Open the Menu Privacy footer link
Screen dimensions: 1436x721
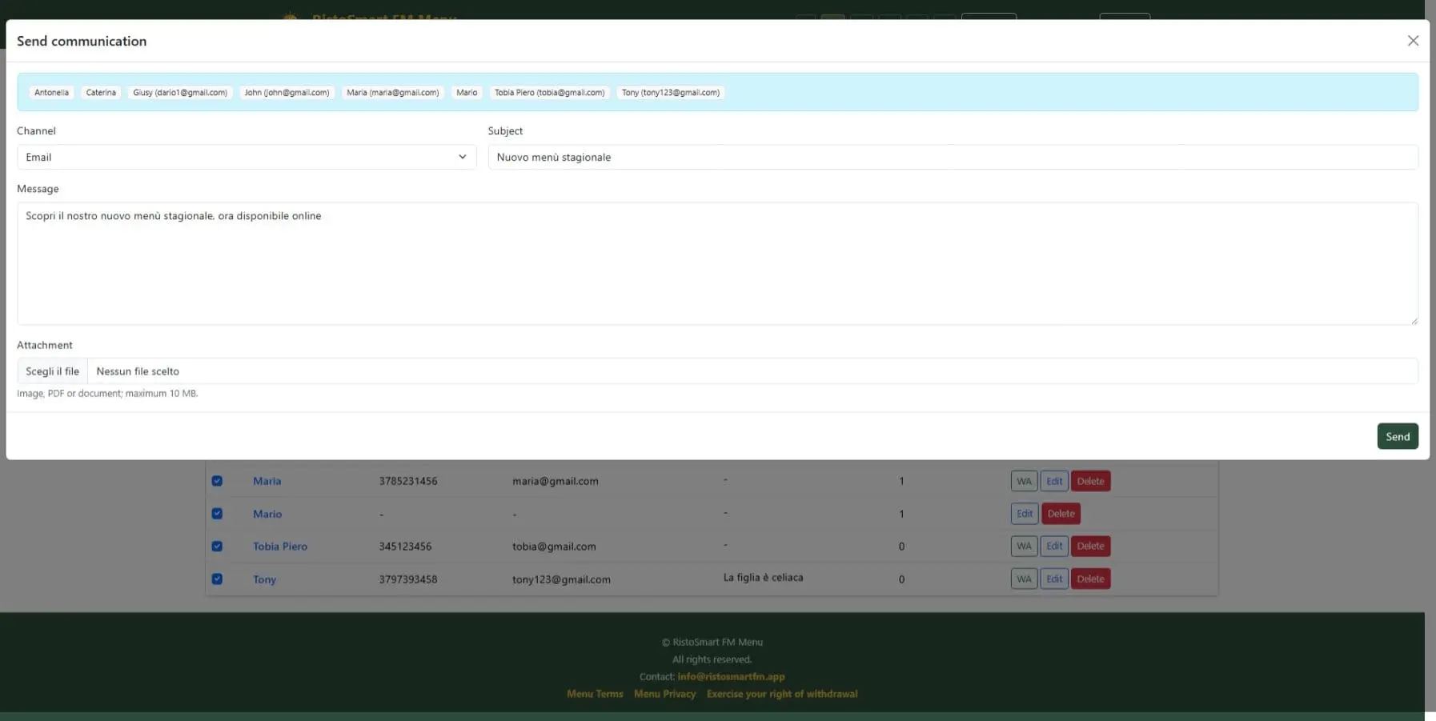click(x=664, y=694)
